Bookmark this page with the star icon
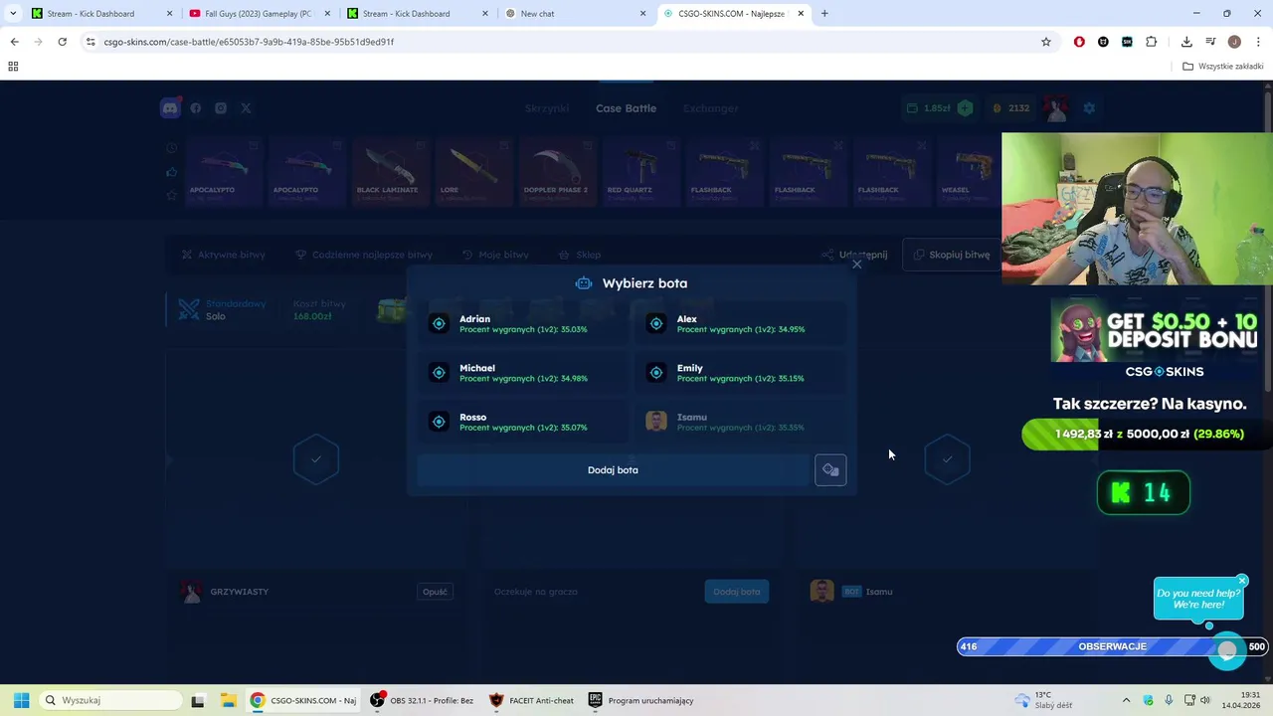The image size is (1273, 716). [1046, 42]
